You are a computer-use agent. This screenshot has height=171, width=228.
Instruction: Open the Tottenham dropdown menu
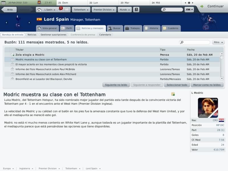81,10
